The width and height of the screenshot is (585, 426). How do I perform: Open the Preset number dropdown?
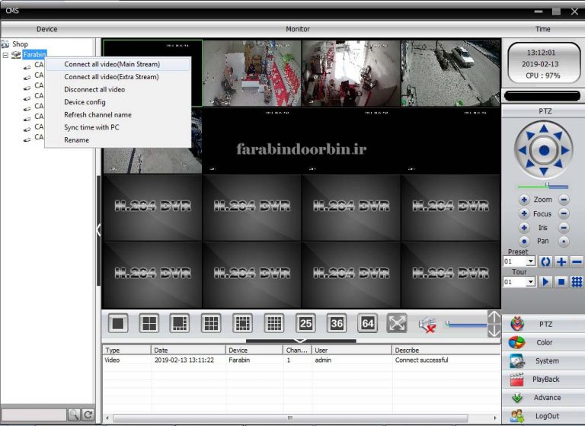pyautogui.click(x=530, y=261)
